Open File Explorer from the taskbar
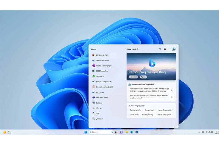Viewport: 219px width, 150px height. point(127,132)
